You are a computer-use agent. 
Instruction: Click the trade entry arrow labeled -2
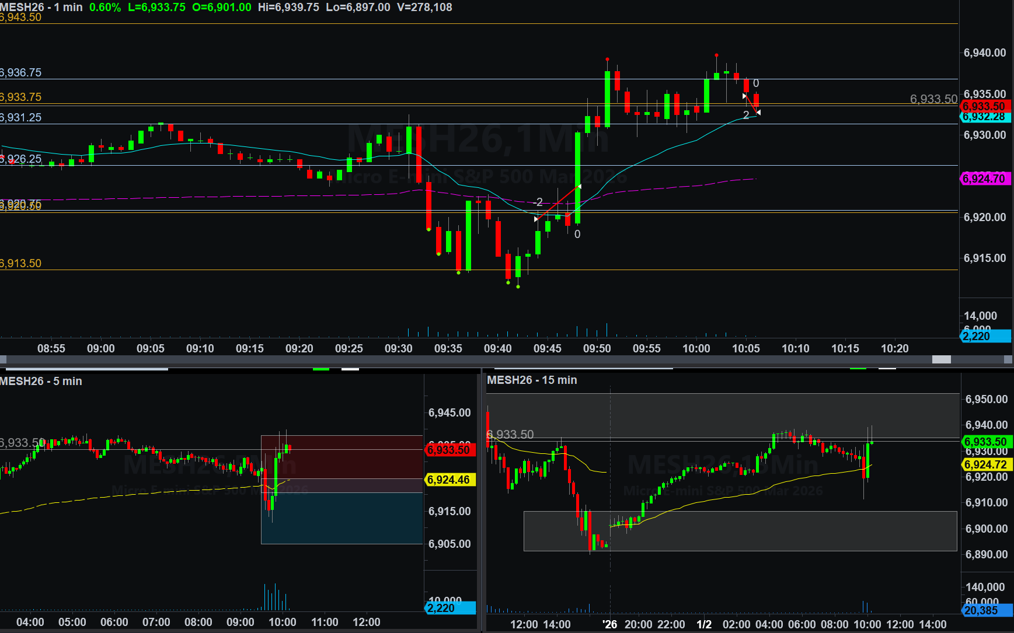536,219
